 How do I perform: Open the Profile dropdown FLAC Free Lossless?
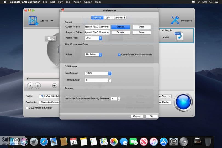tap(50, 96)
